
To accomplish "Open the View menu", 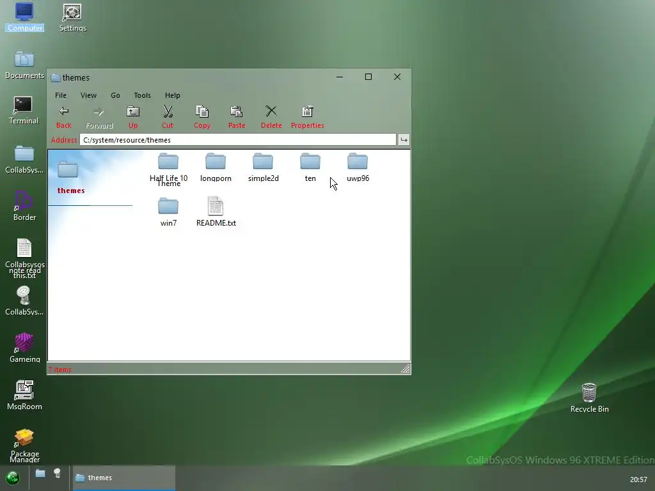I will (x=88, y=95).
